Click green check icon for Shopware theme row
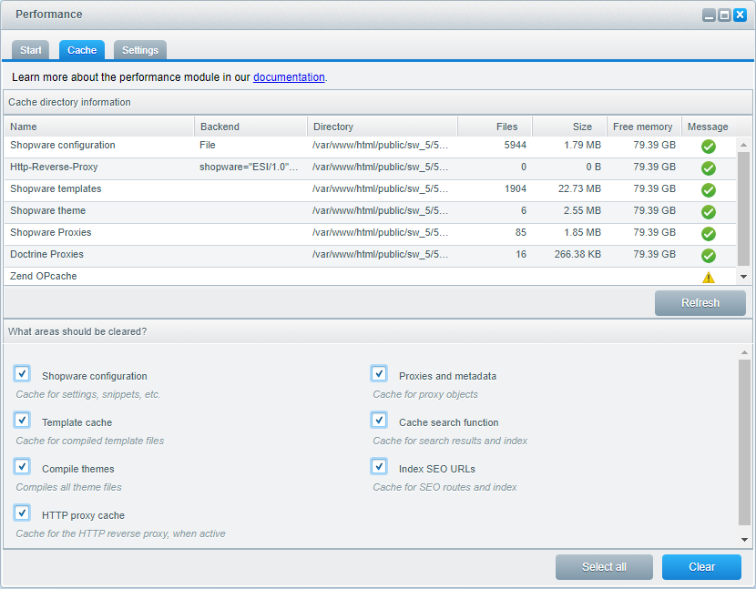756x589 pixels. pos(709,211)
